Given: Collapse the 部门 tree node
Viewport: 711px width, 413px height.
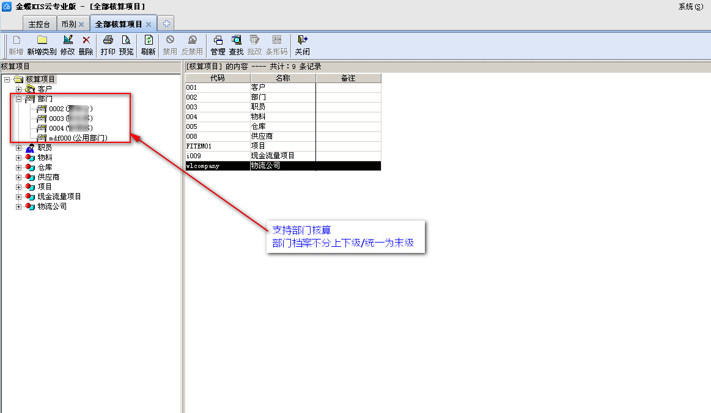Looking at the screenshot, I should pos(18,99).
